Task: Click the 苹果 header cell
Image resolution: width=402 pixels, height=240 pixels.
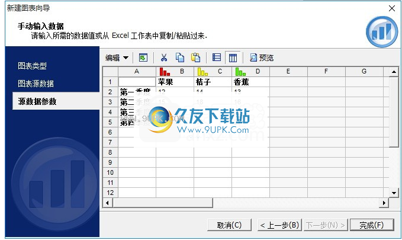Action: 175,82
